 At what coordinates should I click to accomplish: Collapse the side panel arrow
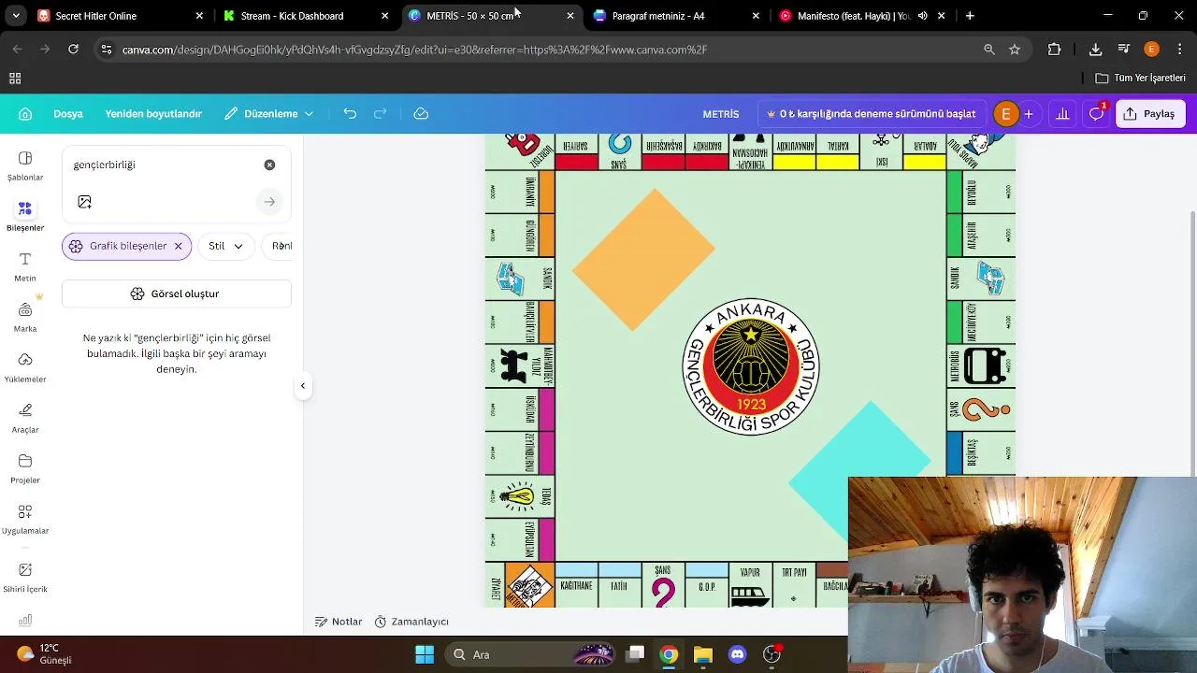[303, 385]
